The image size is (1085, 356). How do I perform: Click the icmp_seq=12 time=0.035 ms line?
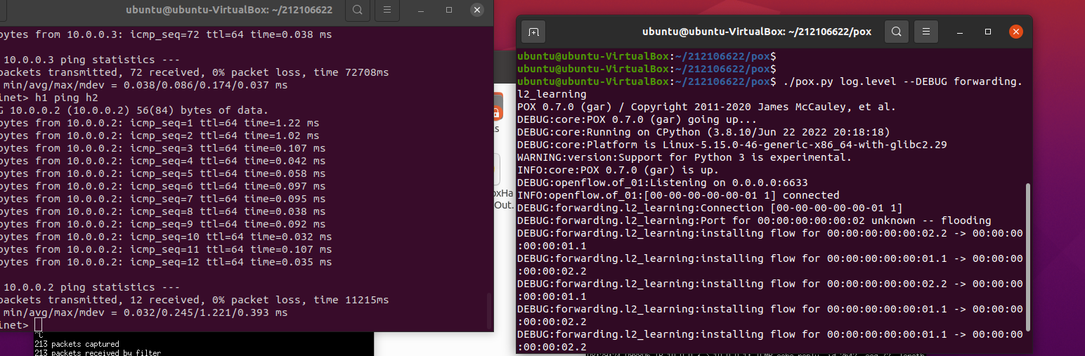166,262
